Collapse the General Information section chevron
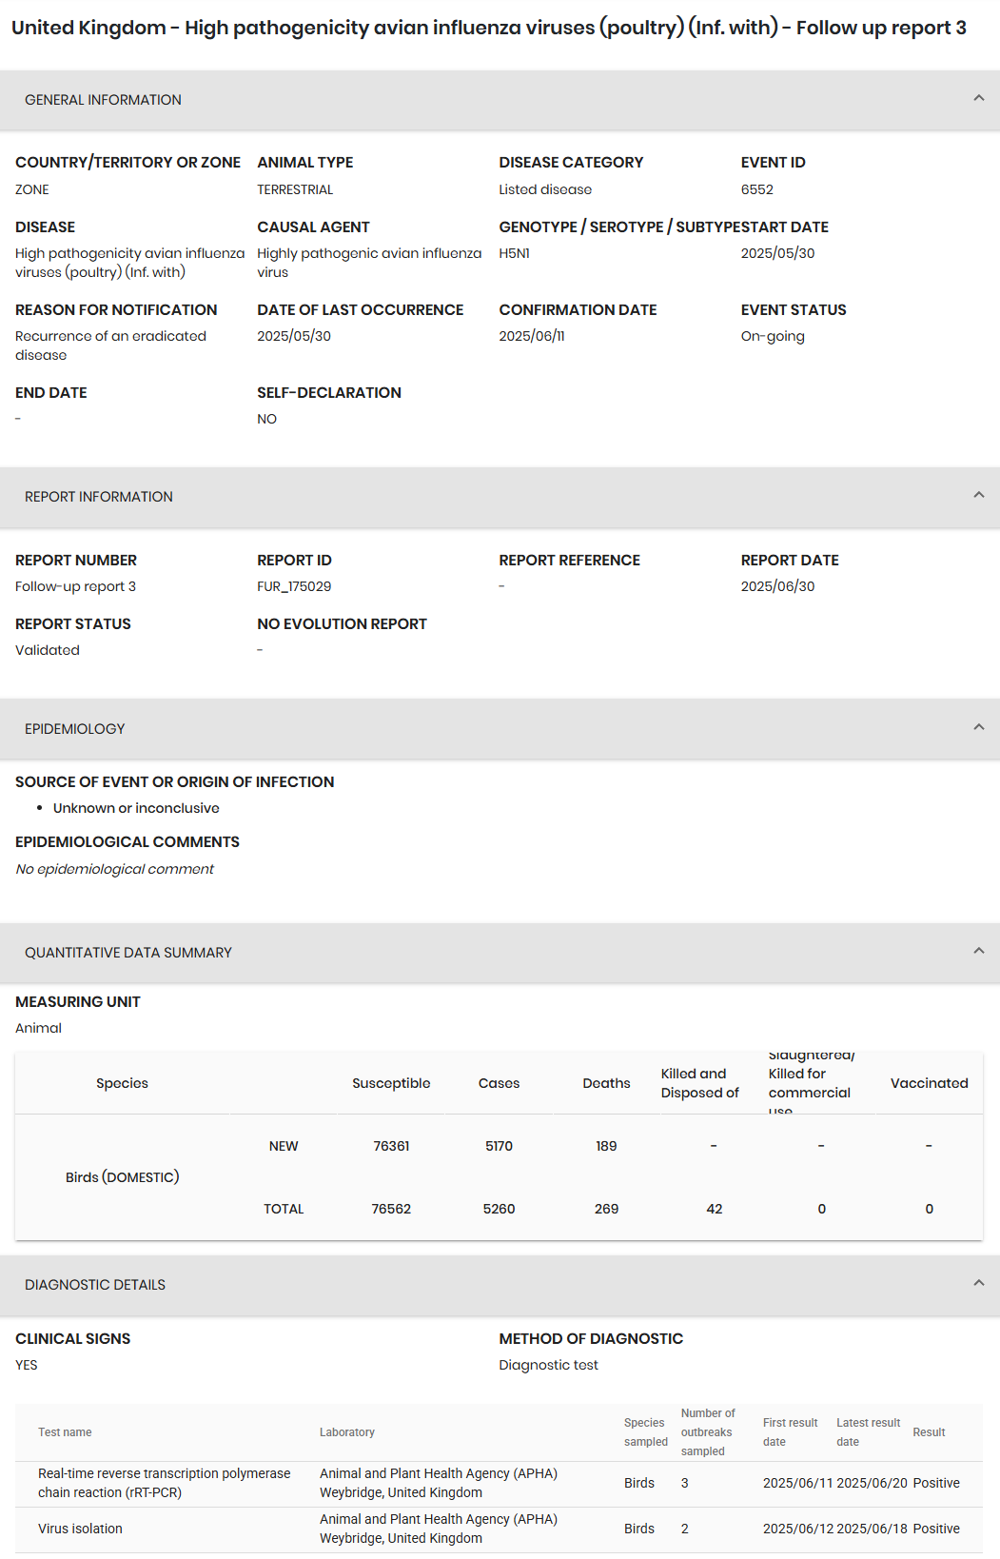 click(978, 99)
